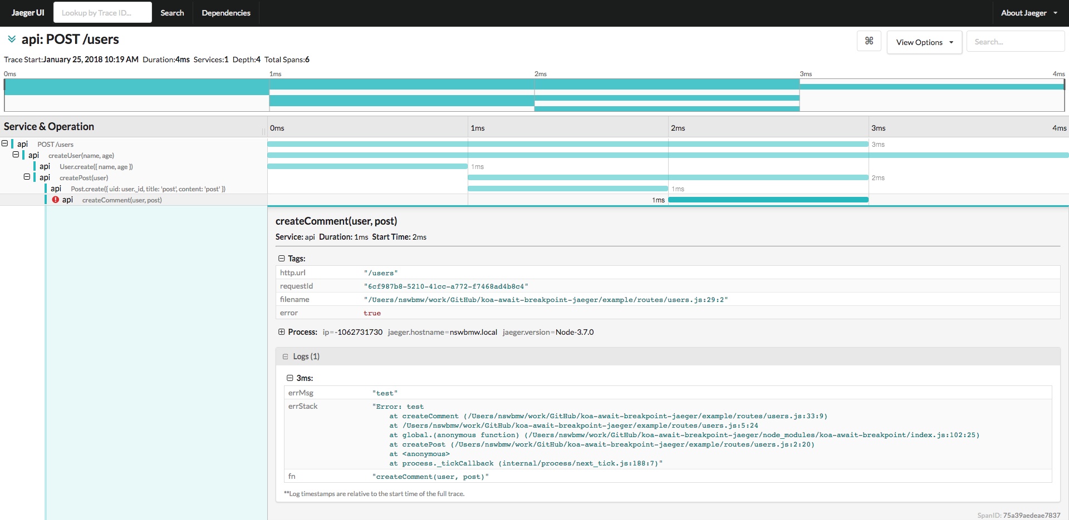1069x520 pixels.
Task: Click the Lookup by Trace ID field
Action: click(102, 13)
